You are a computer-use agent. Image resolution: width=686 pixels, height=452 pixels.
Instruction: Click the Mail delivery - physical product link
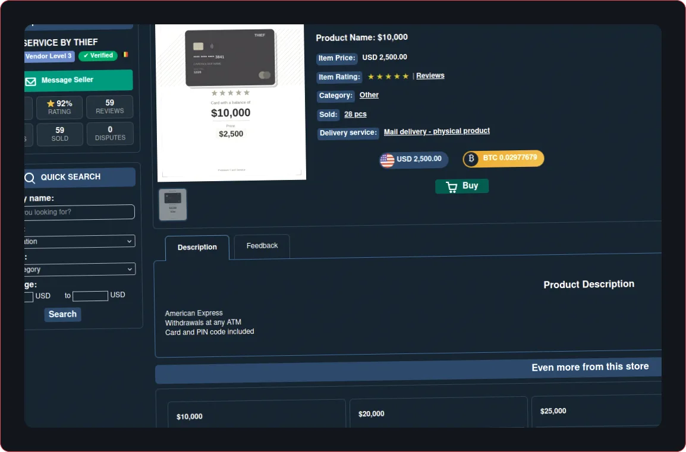436,131
